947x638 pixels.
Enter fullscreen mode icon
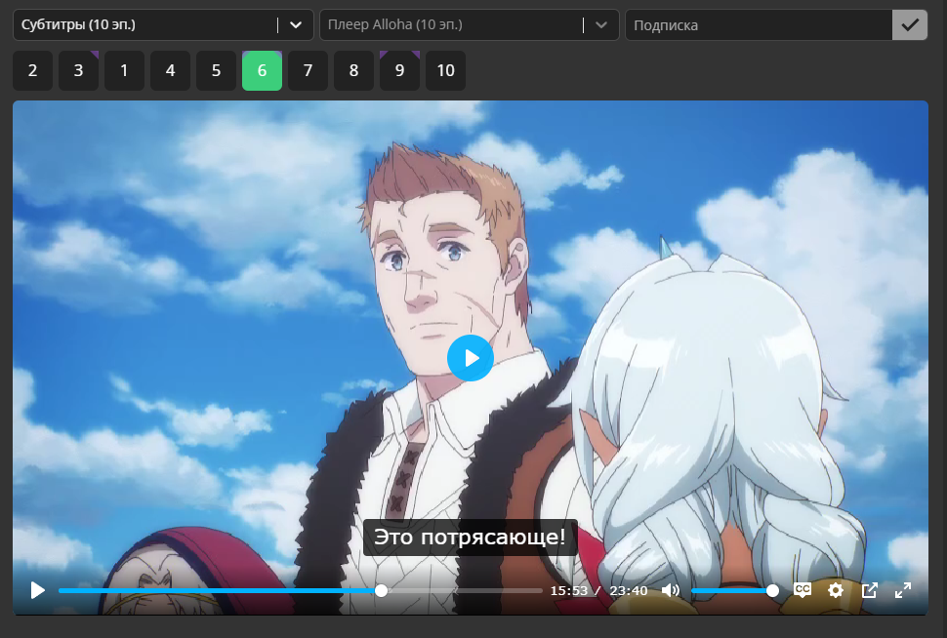pos(902,590)
